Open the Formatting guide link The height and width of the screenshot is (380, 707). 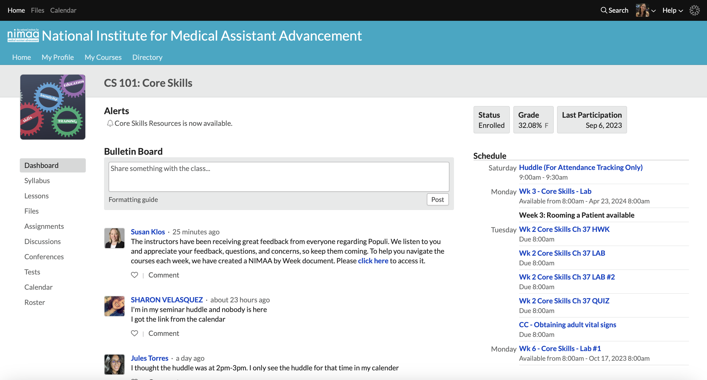pyautogui.click(x=133, y=199)
